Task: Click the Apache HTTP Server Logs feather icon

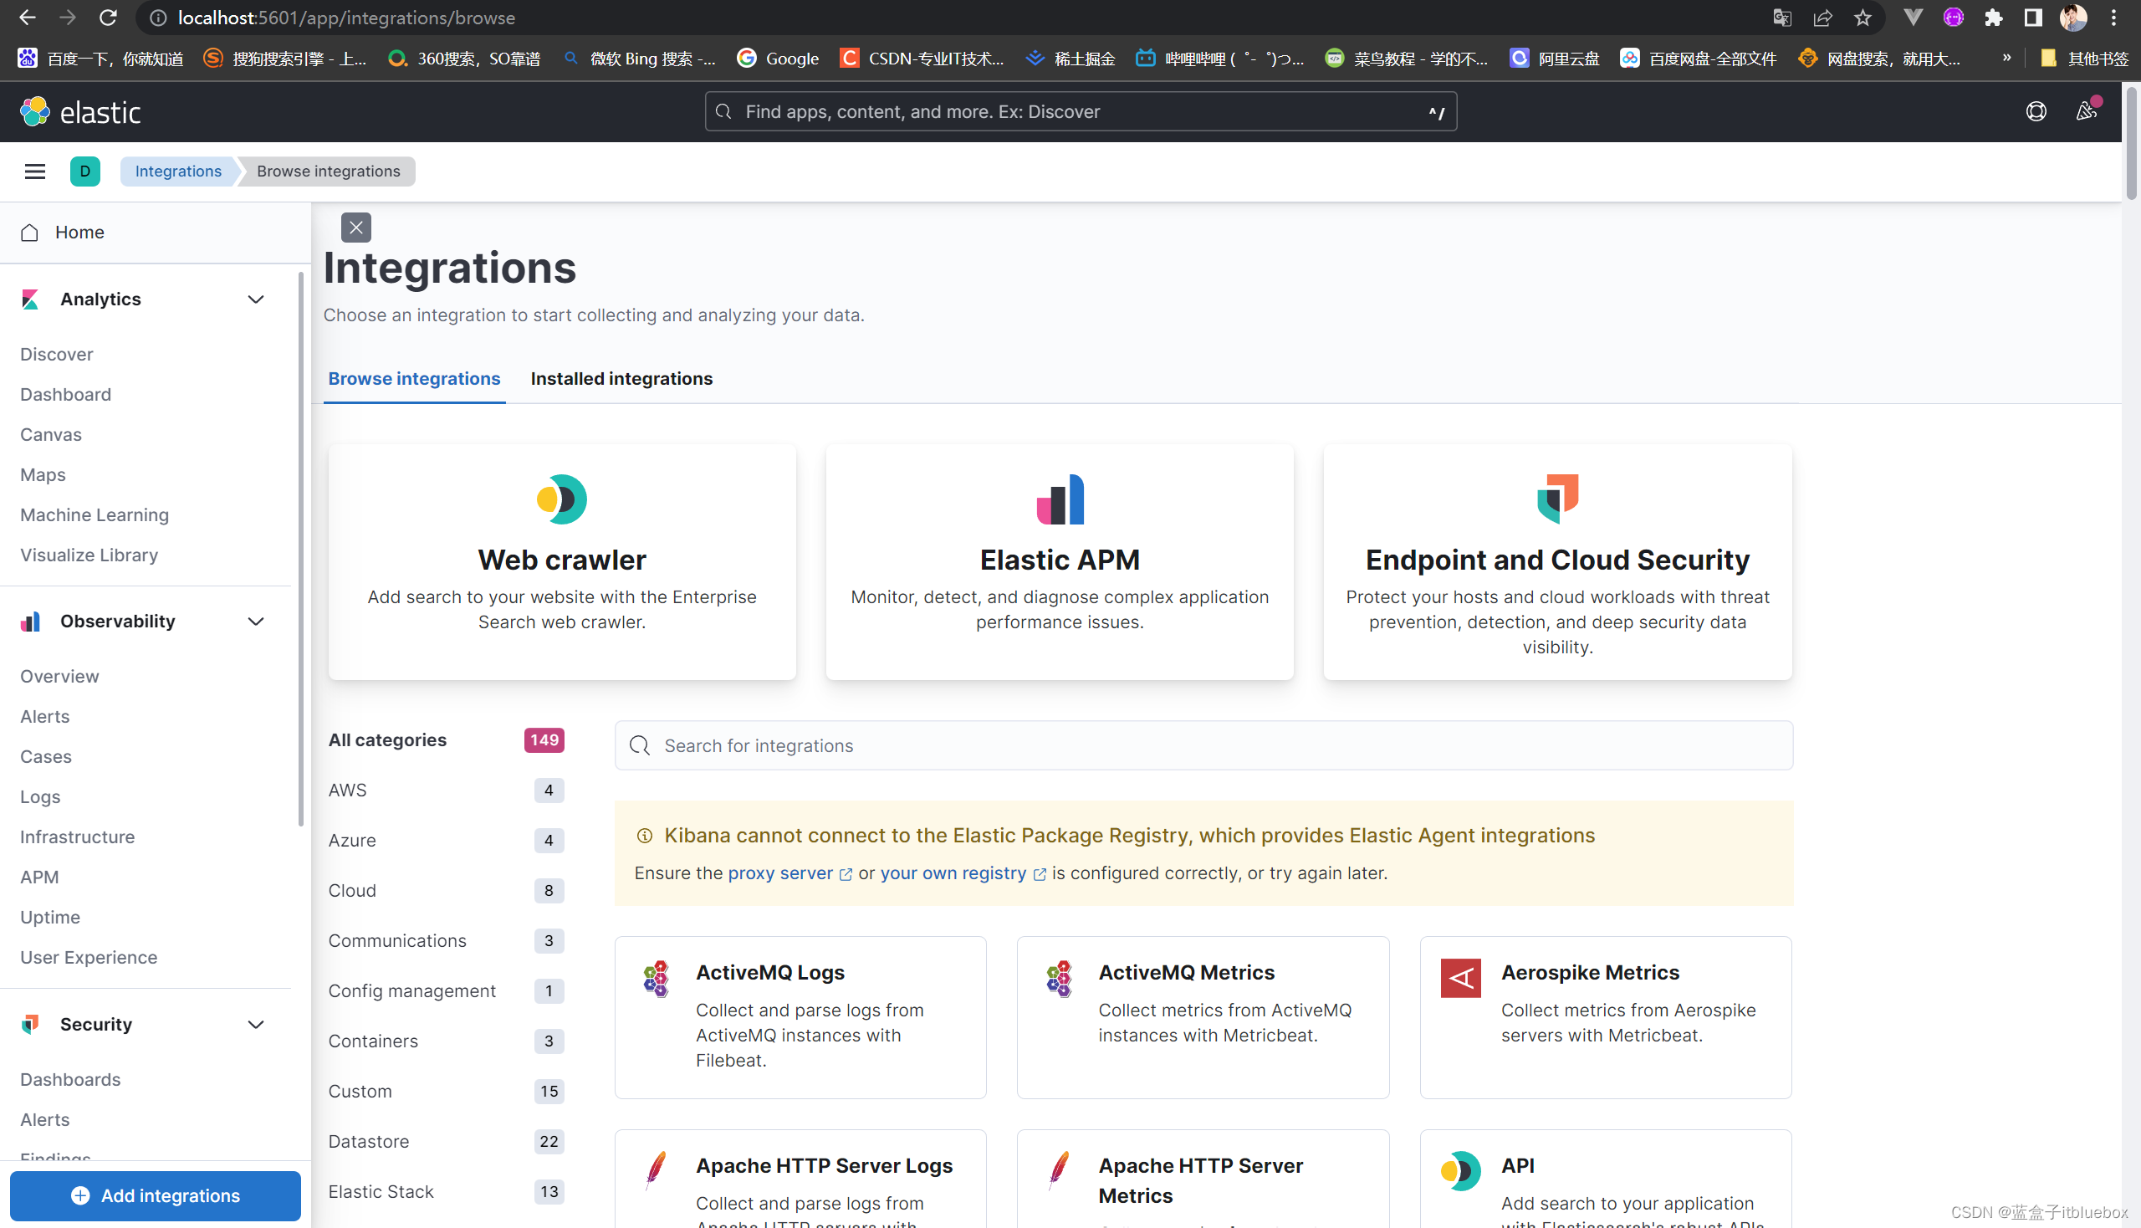Action: [656, 1170]
